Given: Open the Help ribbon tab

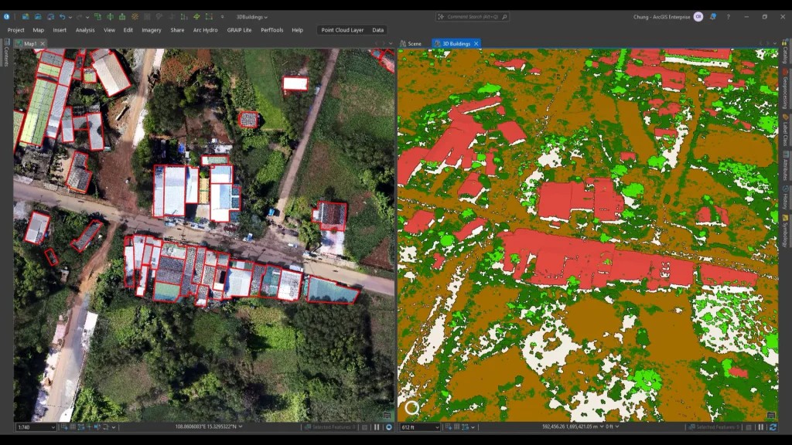Looking at the screenshot, I should coord(298,30).
